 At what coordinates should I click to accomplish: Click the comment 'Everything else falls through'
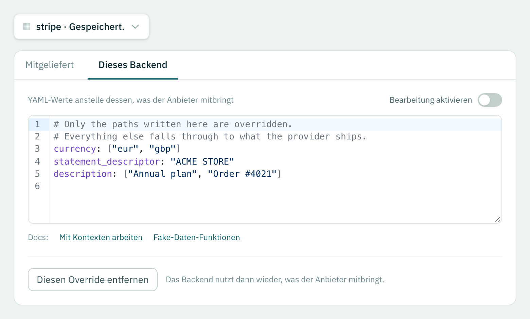[x=210, y=136]
